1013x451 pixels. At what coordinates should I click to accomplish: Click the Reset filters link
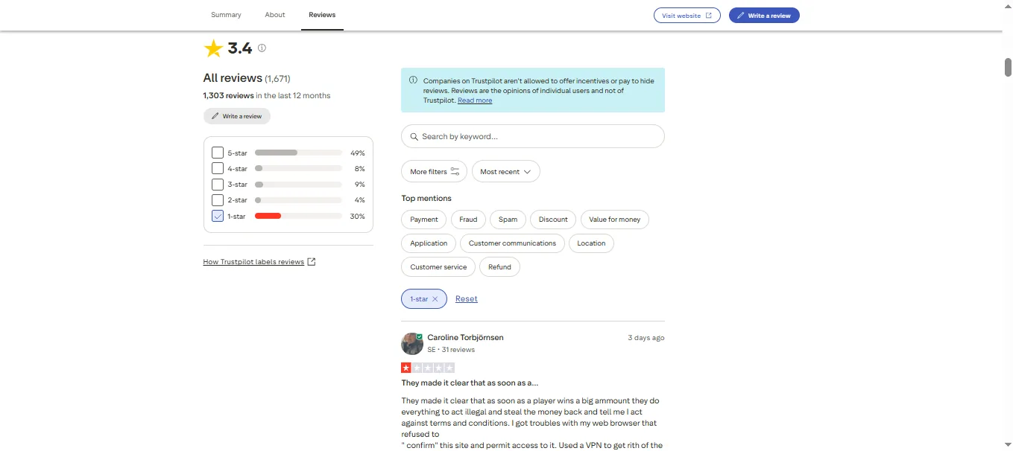tap(467, 299)
